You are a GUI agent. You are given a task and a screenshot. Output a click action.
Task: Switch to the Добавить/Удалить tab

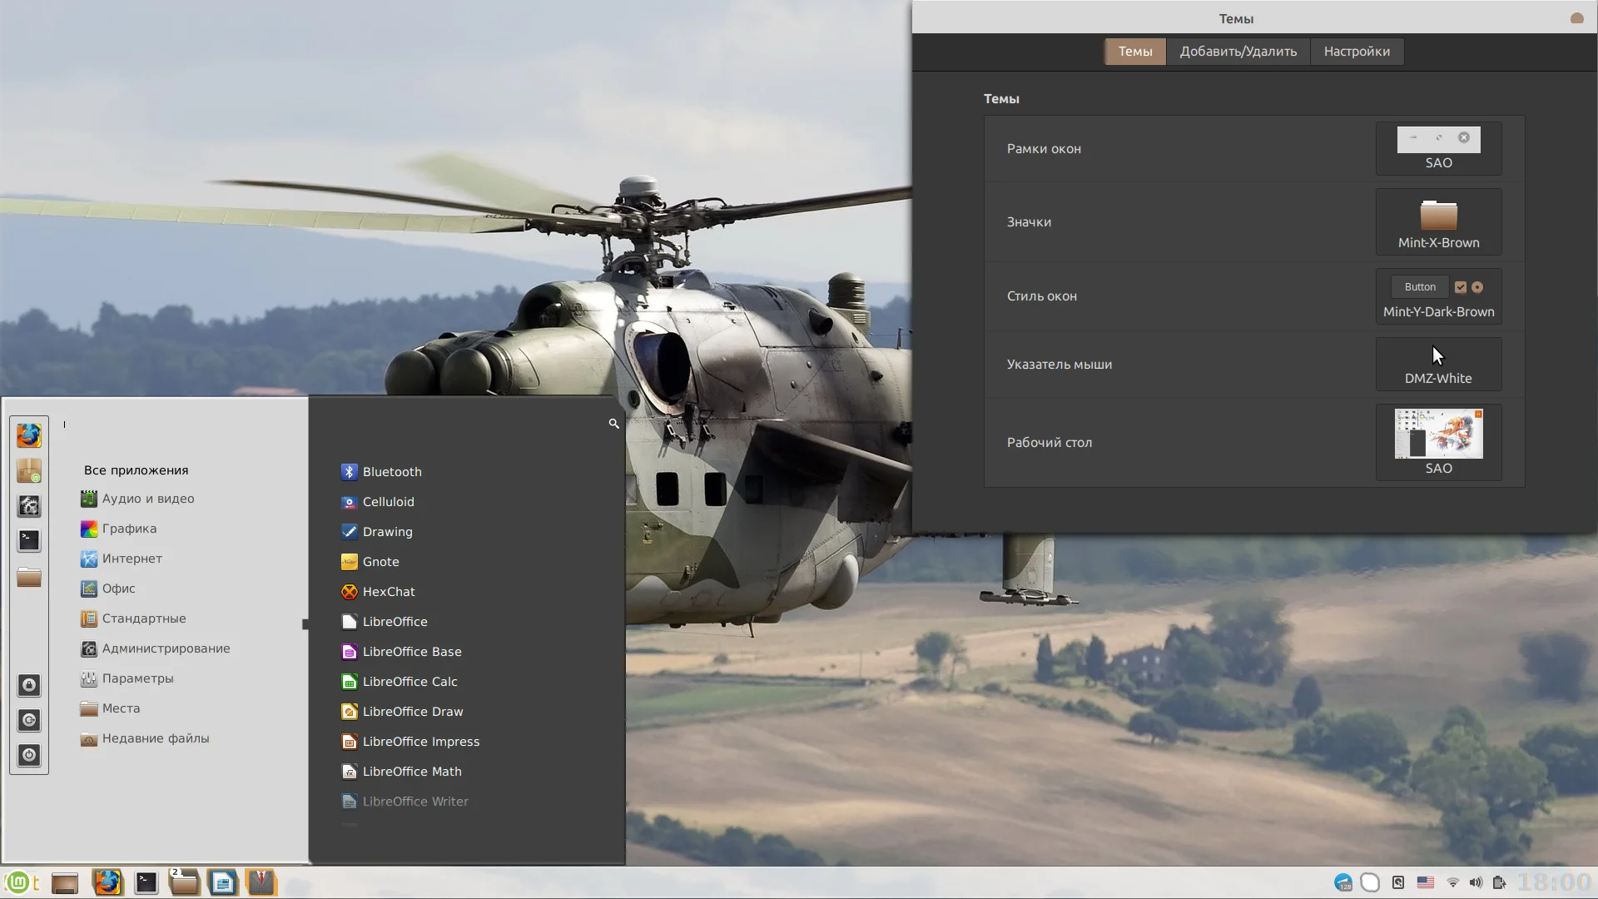click(1238, 52)
